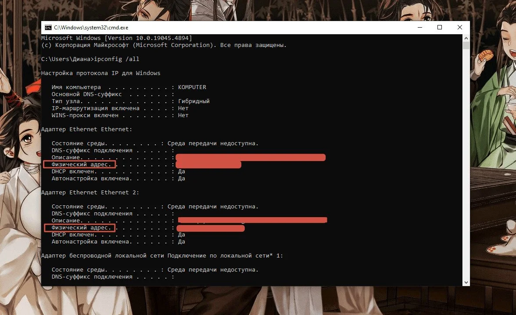The height and width of the screenshot is (315, 516).
Task: Close the cmd.exe window
Action: [460, 27]
